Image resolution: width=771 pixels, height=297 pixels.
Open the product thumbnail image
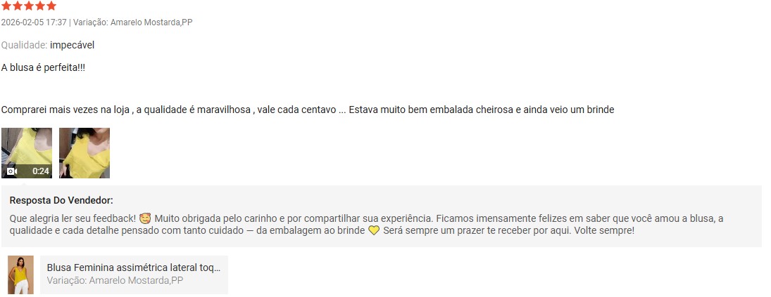pyautogui.click(x=20, y=275)
